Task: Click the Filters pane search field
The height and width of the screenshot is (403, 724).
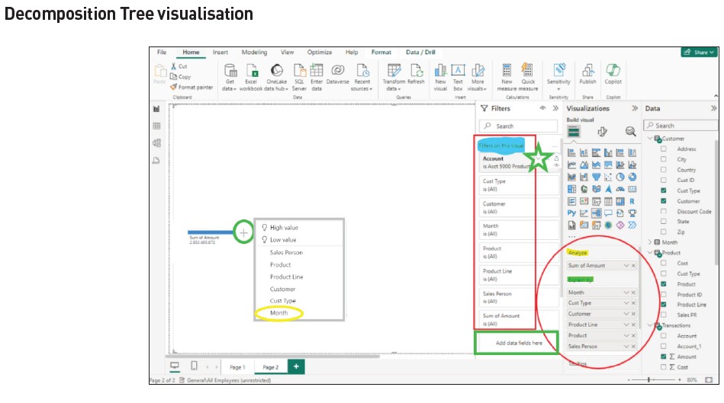Action: click(x=515, y=126)
